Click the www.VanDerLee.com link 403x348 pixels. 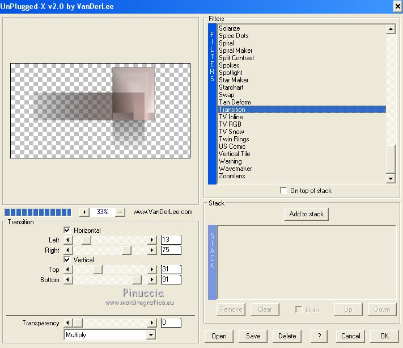[163, 212]
